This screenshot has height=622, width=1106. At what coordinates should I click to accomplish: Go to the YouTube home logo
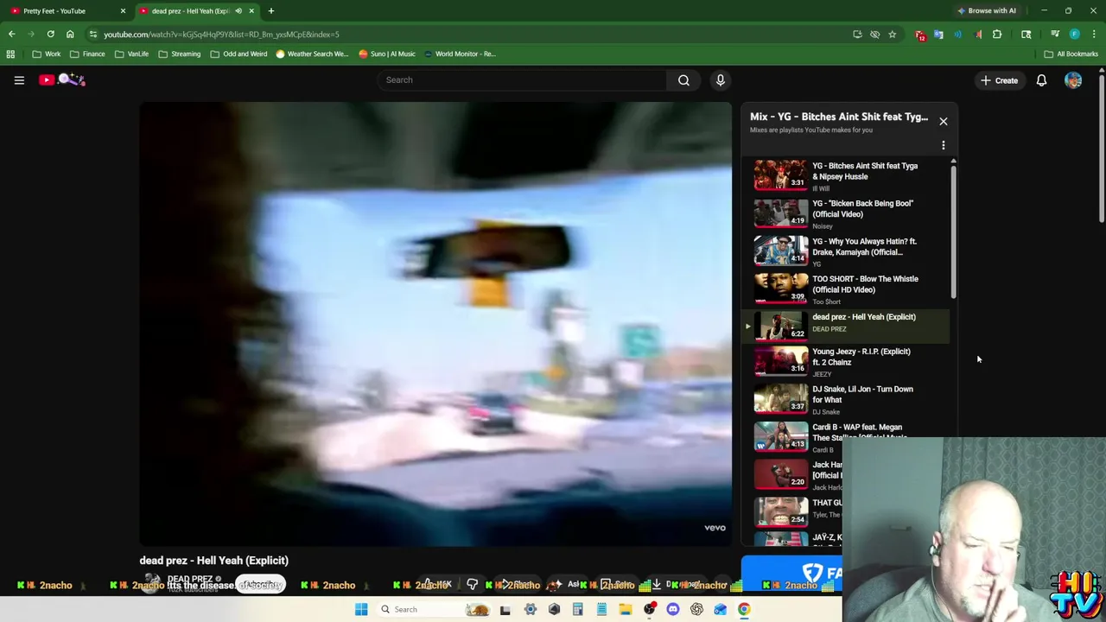coord(62,80)
